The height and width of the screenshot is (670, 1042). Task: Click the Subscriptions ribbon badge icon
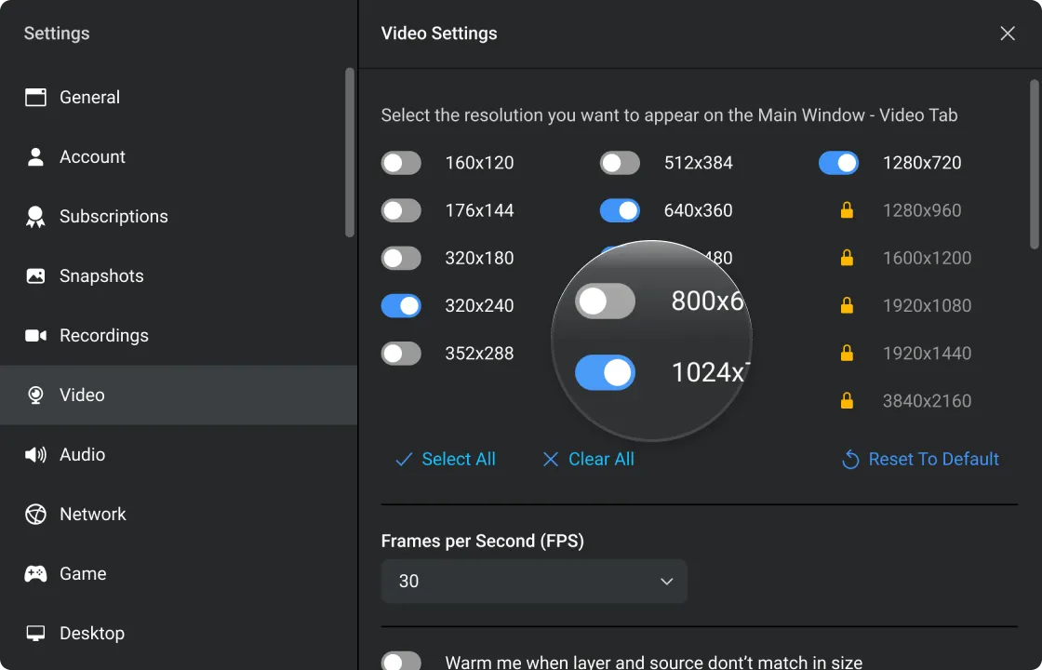[x=35, y=217]
